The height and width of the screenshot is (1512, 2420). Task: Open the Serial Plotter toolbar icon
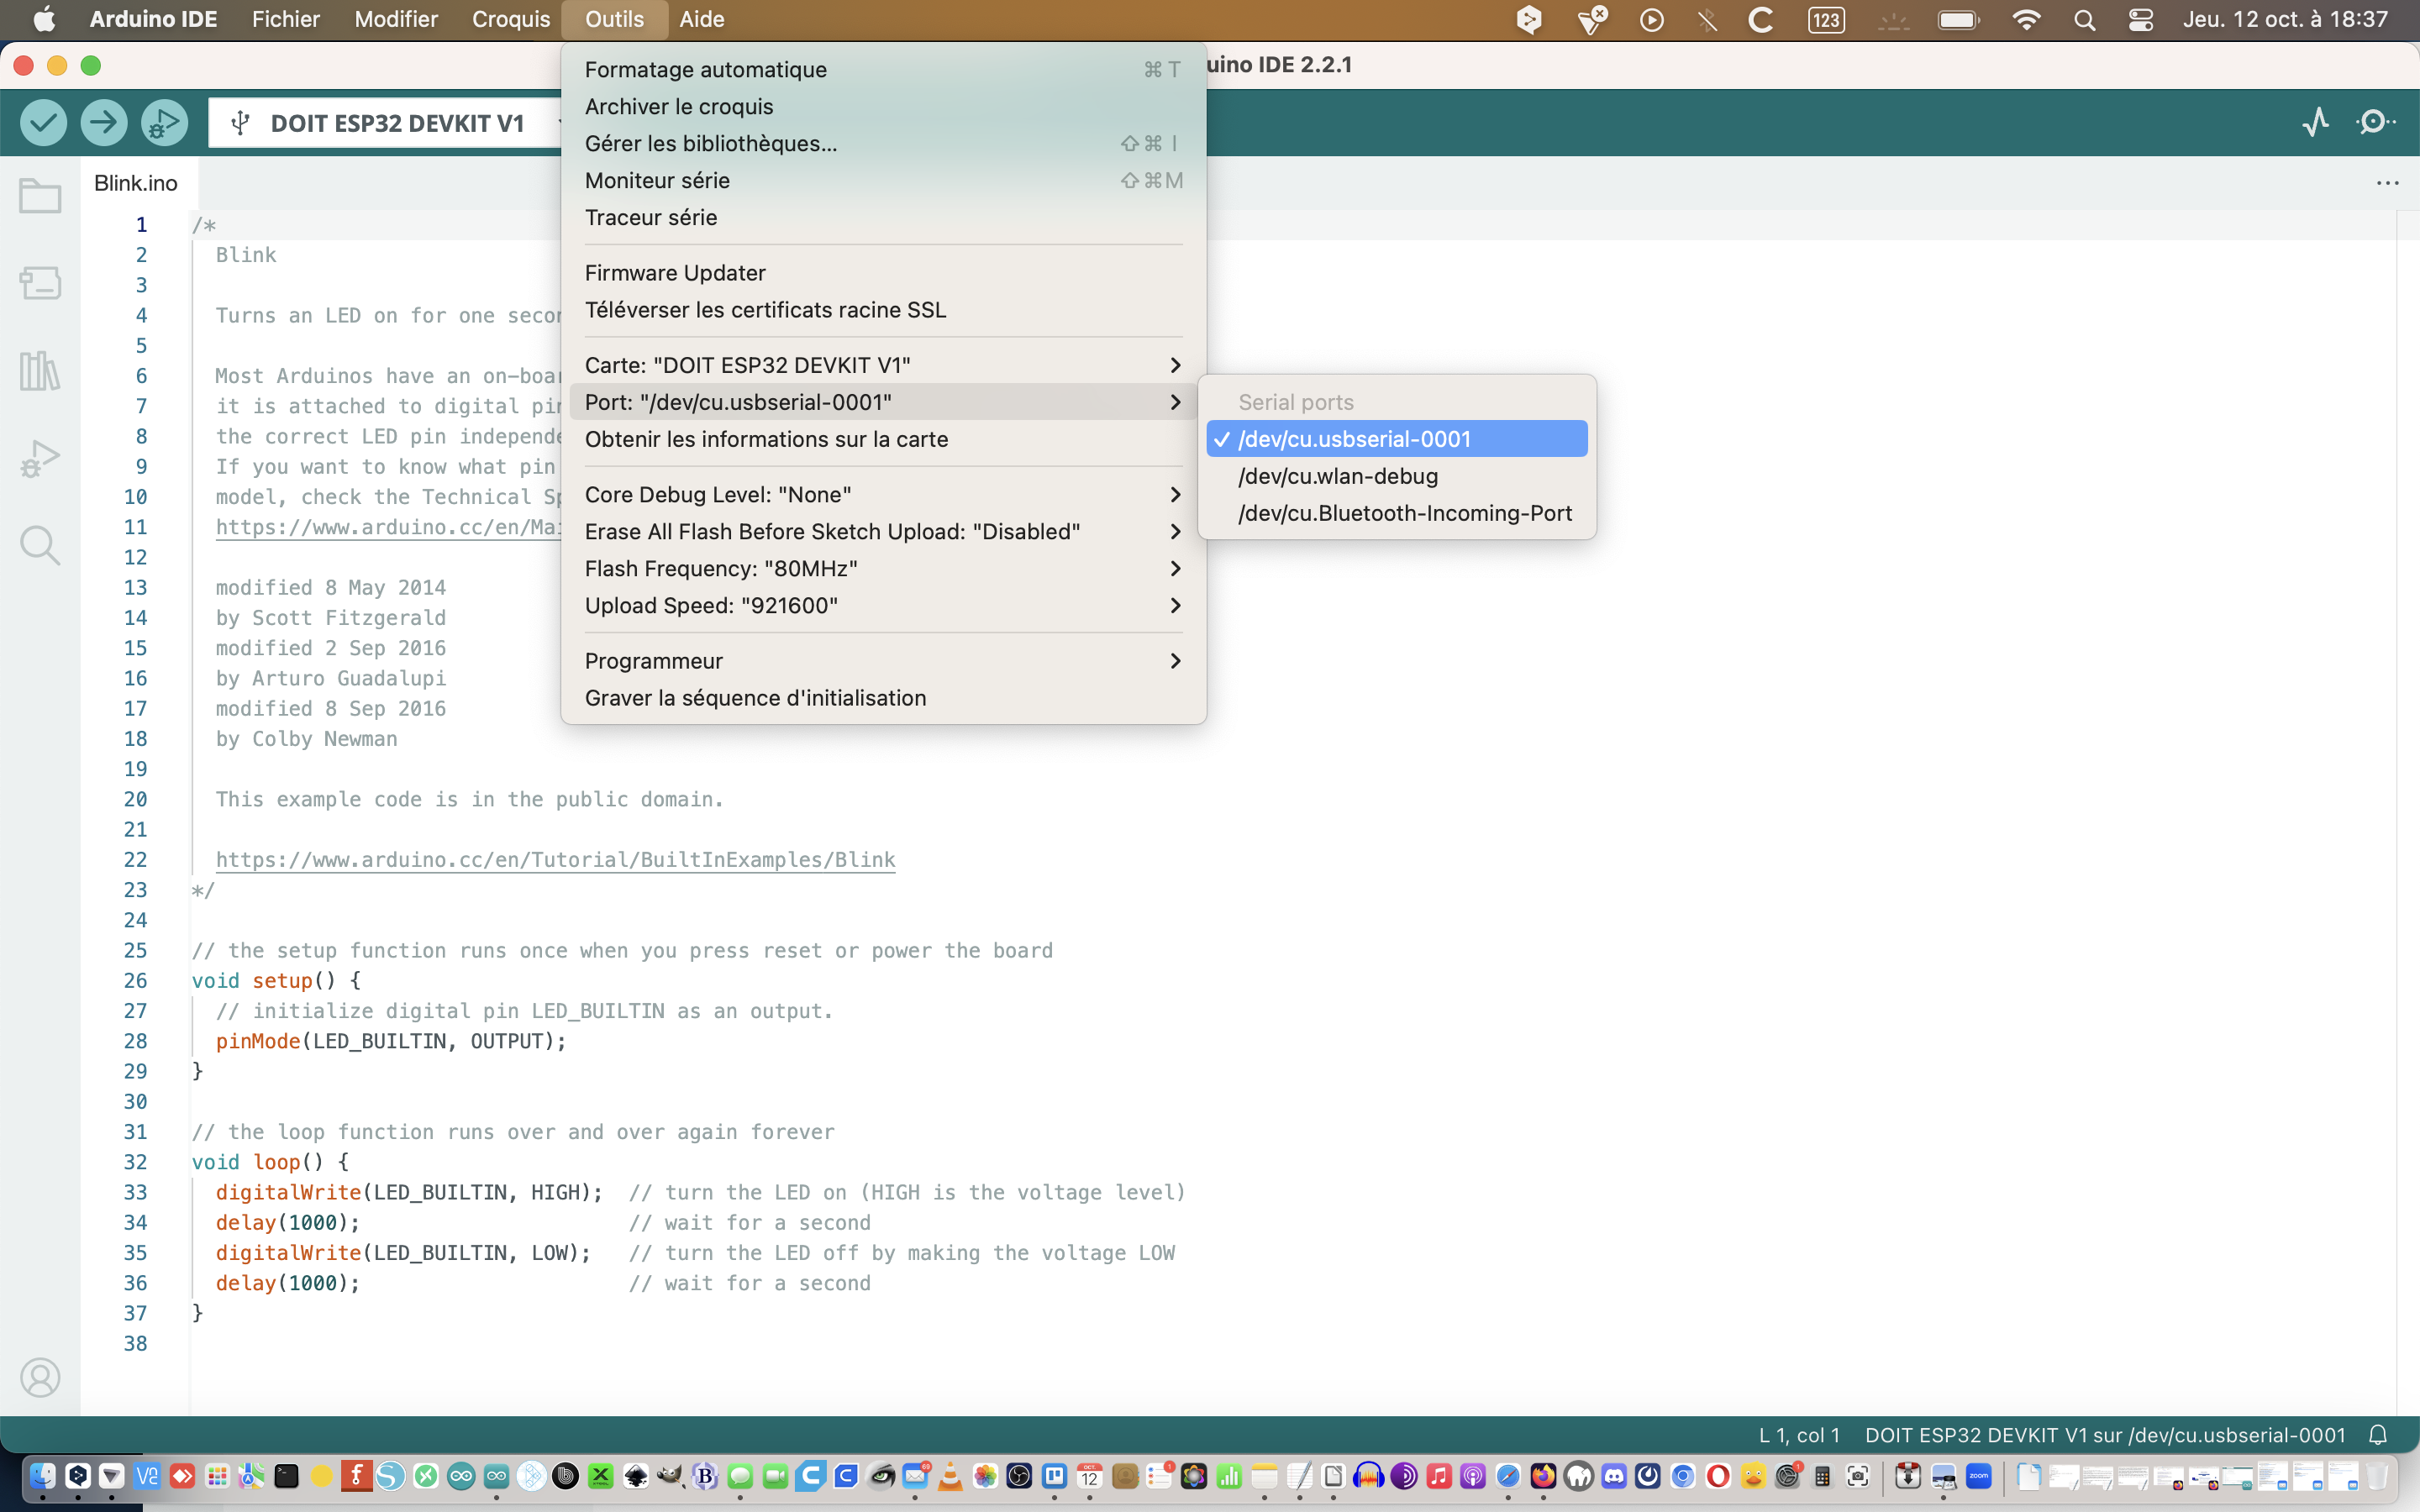pyautogui.click(x=2315, y=123)
